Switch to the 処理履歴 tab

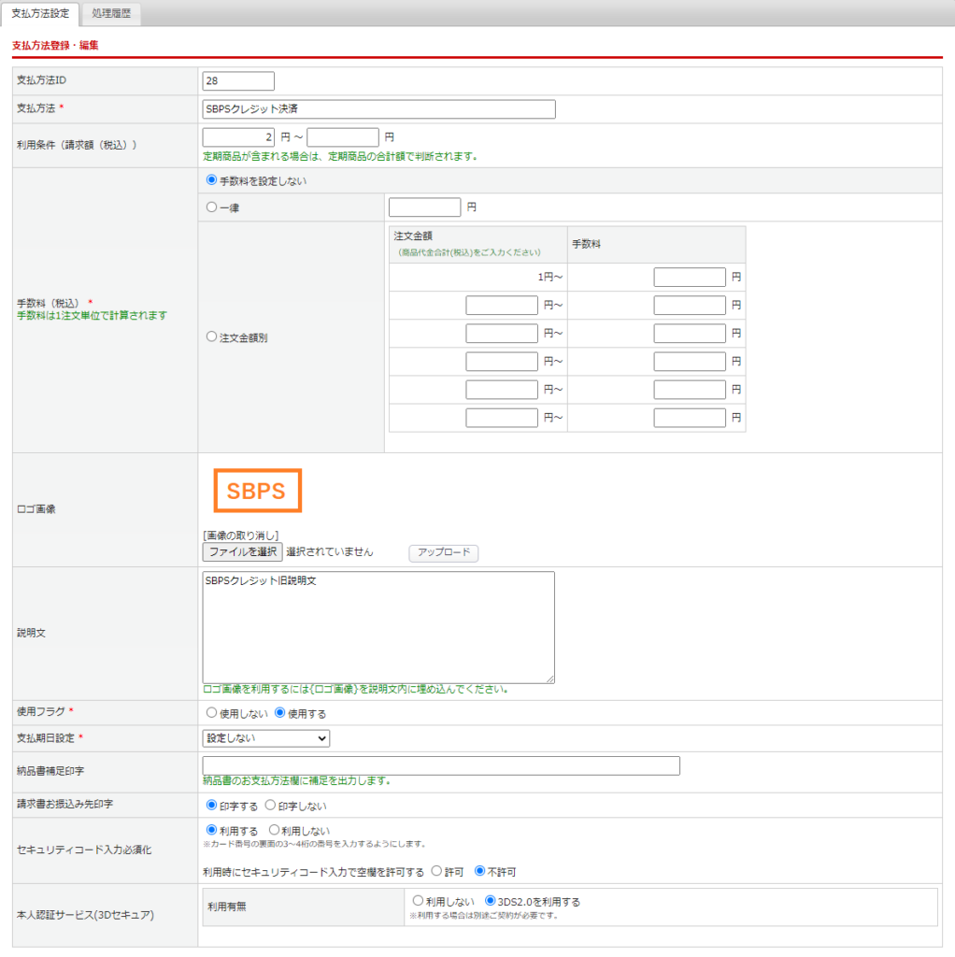tap(111, 13)
